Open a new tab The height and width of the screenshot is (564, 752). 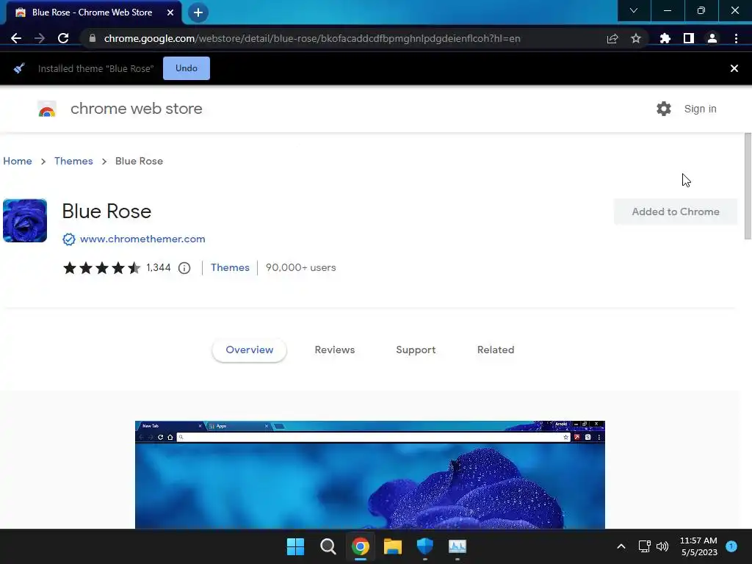pyautogui.click(x=198, y=12)
